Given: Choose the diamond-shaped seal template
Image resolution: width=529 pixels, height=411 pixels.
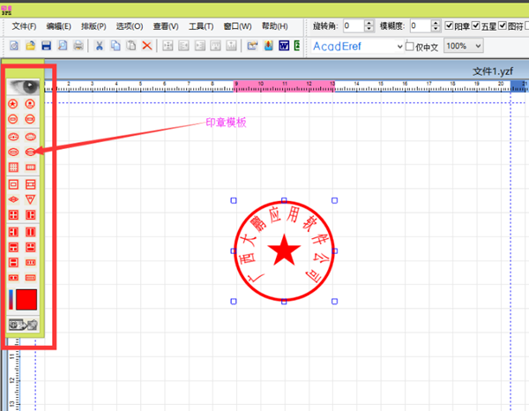Looking at the screenshot, I should pos(13,199).
